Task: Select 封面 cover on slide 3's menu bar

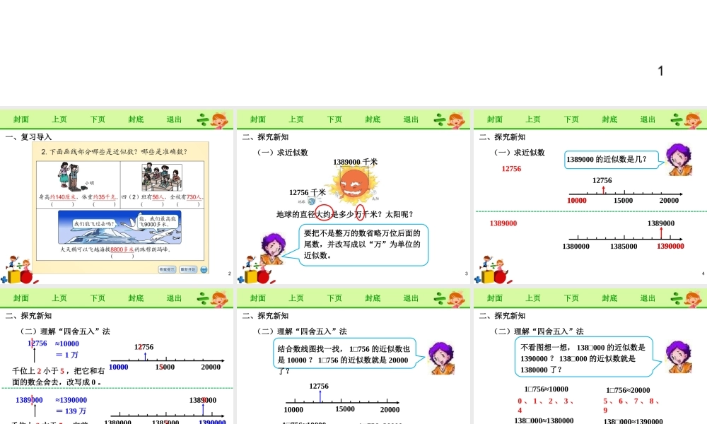Action: point(257,119)
